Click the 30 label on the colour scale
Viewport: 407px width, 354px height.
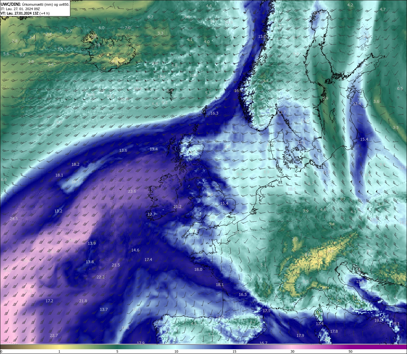(292, 351)
